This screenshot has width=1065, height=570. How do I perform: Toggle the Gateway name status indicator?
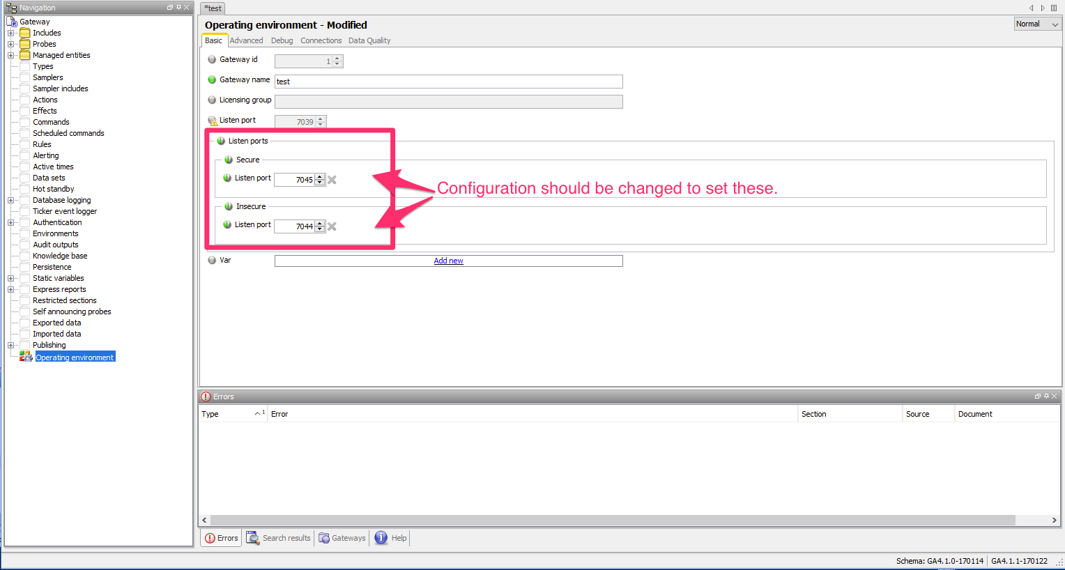click(212, 79)
